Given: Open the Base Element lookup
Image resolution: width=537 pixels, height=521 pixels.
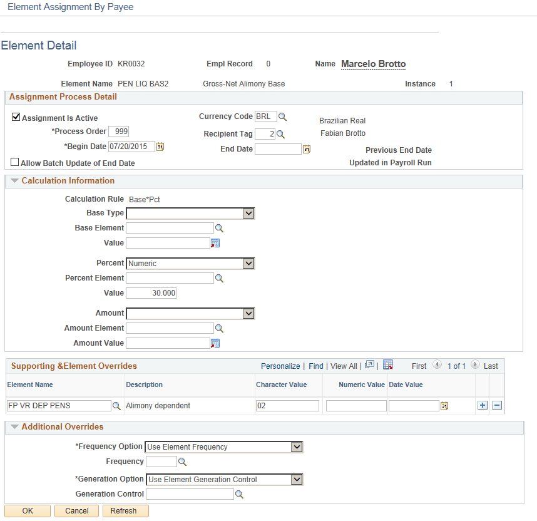Looking at the screenshot, I should click(218, 228).
